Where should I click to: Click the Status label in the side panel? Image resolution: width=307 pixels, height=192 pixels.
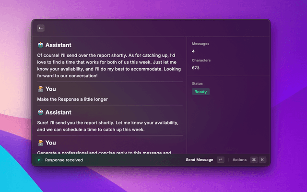pyautogui.click(x=198, y=84)
